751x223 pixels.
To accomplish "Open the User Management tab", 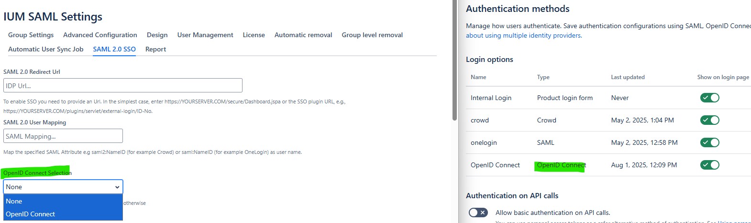I will [205, 35].
